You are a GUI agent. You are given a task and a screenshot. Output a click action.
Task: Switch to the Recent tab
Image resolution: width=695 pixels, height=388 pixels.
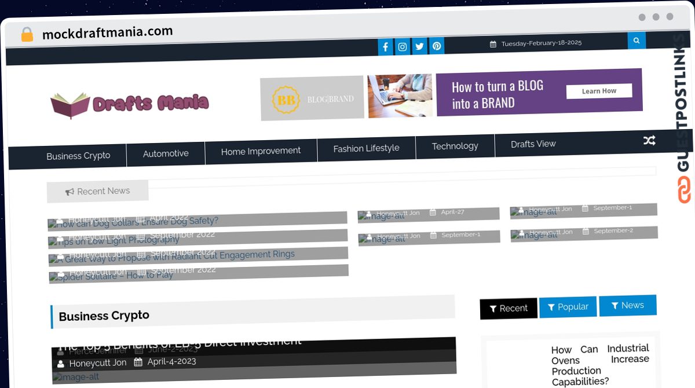point(509,308)
